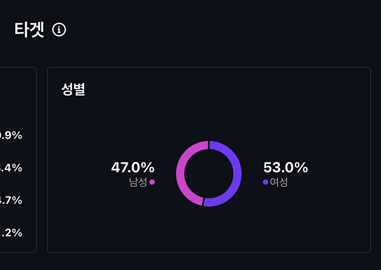Click the partially visible .2% value
The height and width of the screenshot is (270, 381).
[x=11, y=233]
